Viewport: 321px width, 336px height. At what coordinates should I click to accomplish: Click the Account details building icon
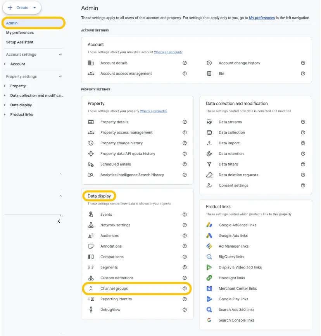pos(91,63)
